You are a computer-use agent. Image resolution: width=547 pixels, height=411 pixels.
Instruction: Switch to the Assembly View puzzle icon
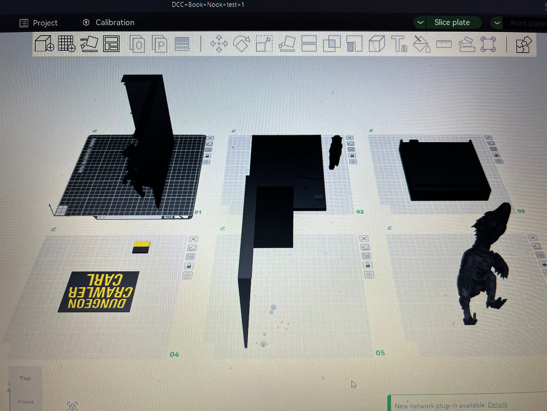click(x=524, y=45)
